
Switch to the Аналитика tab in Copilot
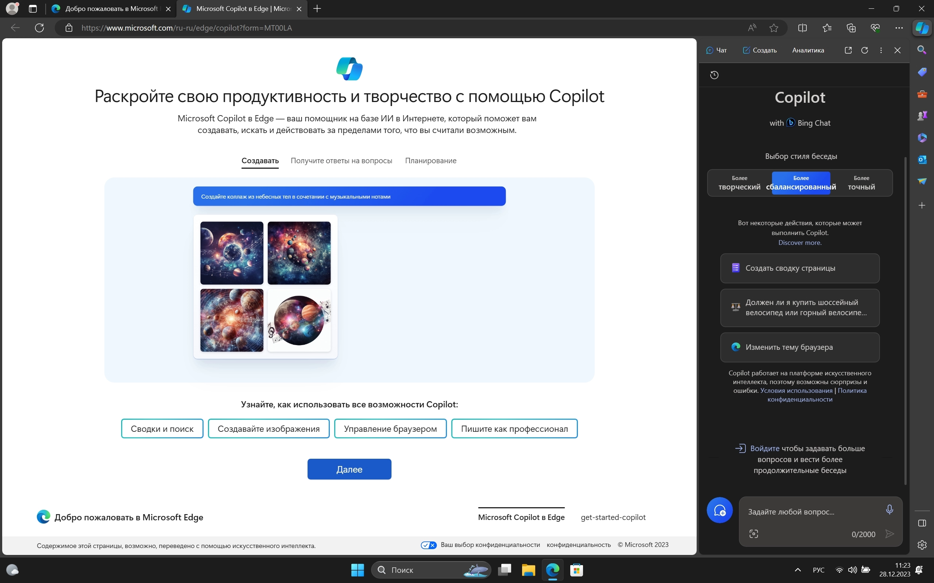(x=808, y=50)
